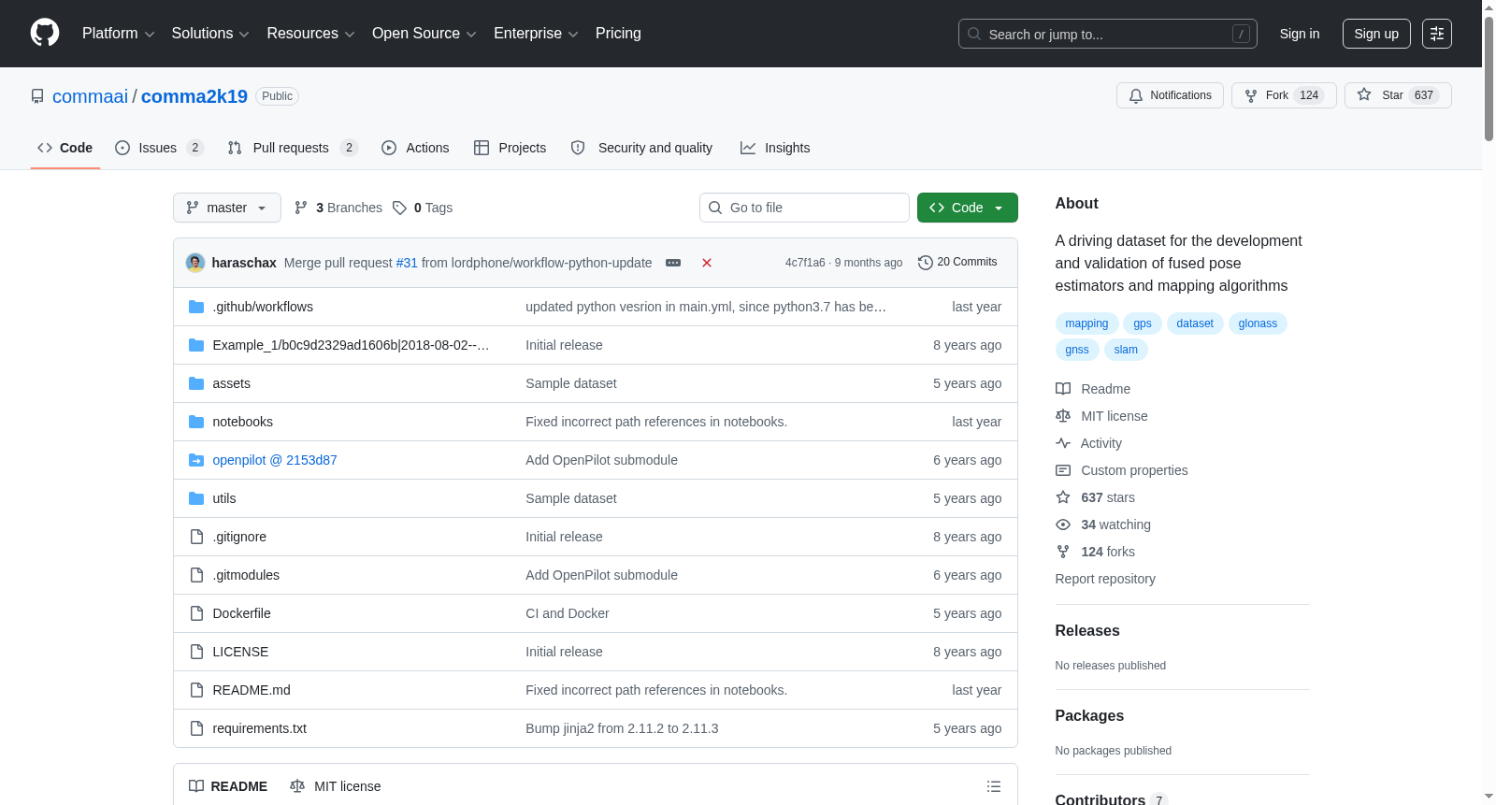The image size is (1496, 805).
Task: Click the folder icon for notebooks
Action: point(196,422)
